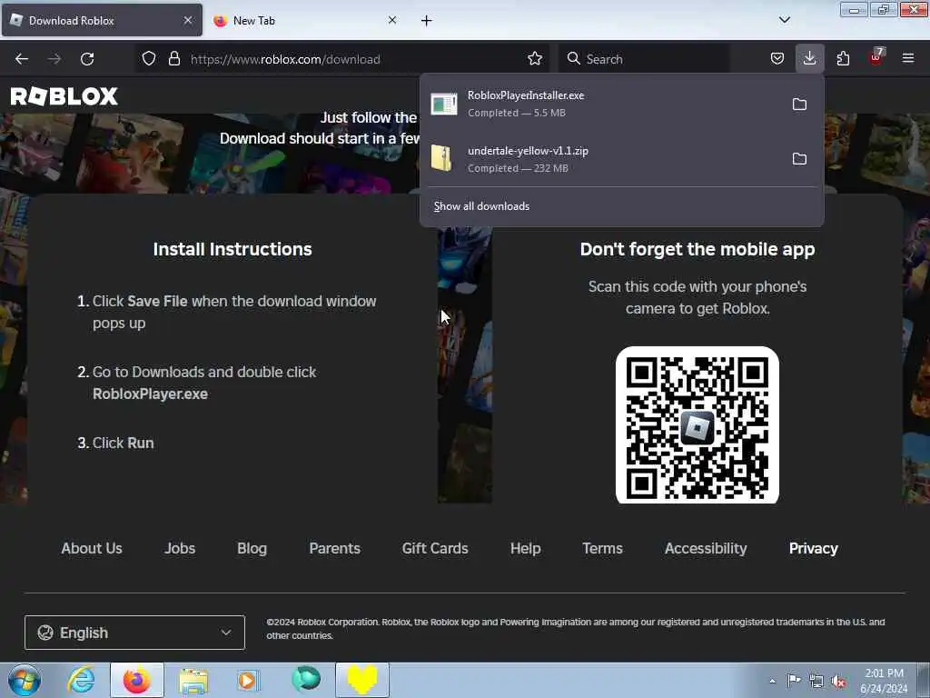Open the Windows Start button
Screen dimensions: 930x698
(25, 680)
